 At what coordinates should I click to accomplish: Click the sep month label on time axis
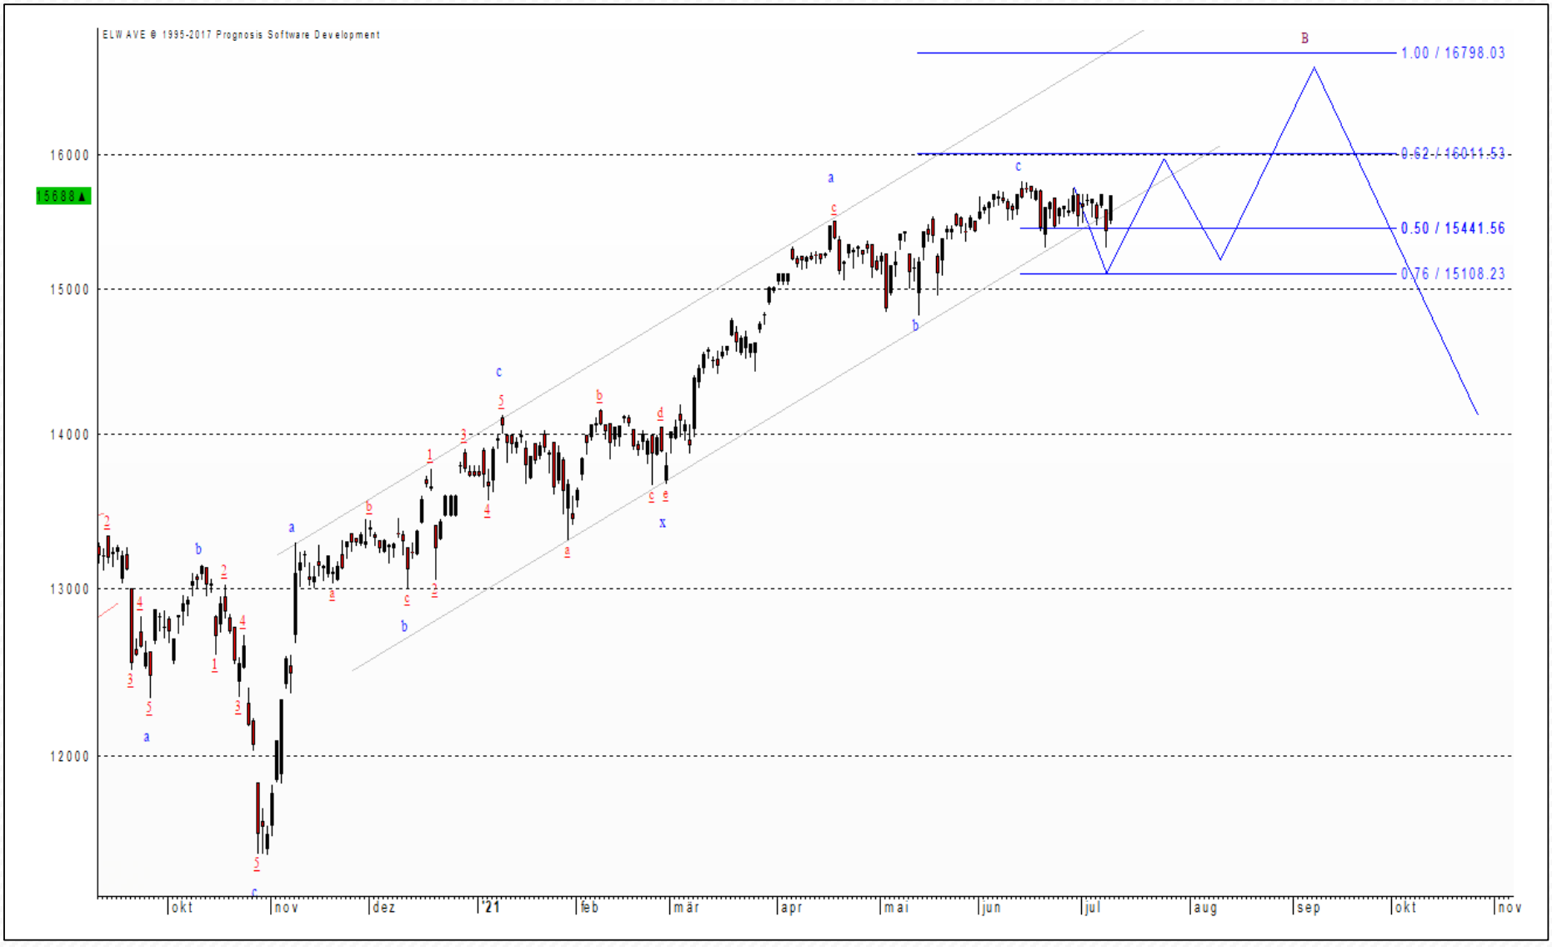(1309, 908)
